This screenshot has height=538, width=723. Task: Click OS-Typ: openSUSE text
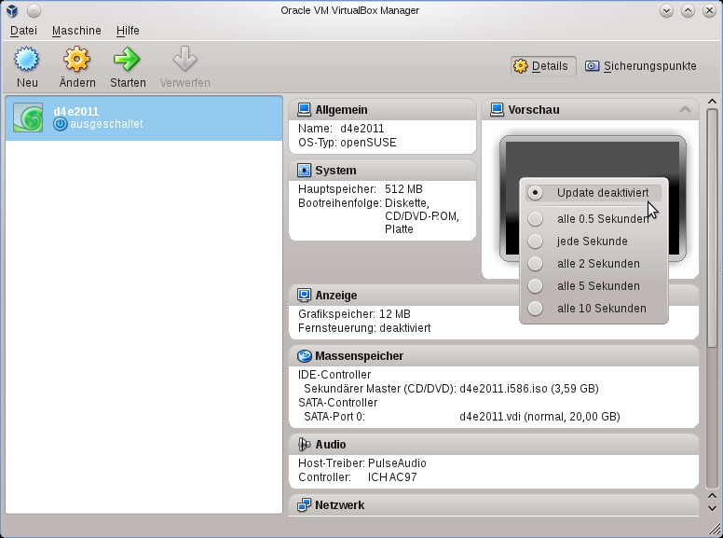click(348, 143)
